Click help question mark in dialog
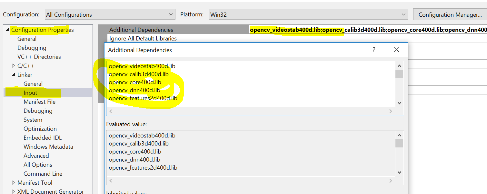Screen dimensions: 487x194 374,50
